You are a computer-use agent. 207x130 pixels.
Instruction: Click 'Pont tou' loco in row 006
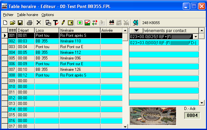47,64
